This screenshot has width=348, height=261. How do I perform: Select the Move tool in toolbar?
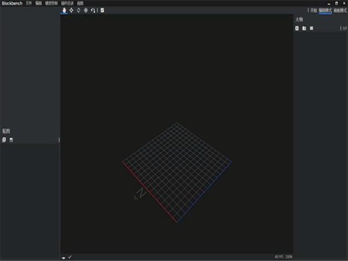click(71, 10)
